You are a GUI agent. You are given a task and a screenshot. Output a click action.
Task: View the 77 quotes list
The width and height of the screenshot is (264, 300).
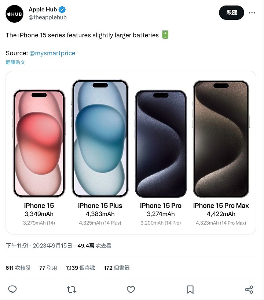pyautogui.click(x=48, y=268)
